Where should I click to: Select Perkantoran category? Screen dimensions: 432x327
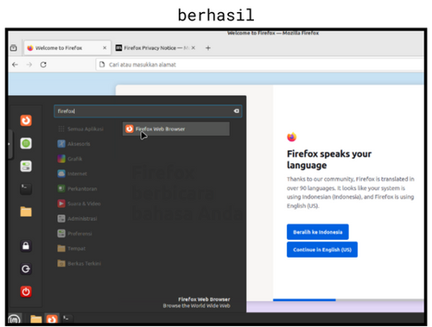pos(77,189)
